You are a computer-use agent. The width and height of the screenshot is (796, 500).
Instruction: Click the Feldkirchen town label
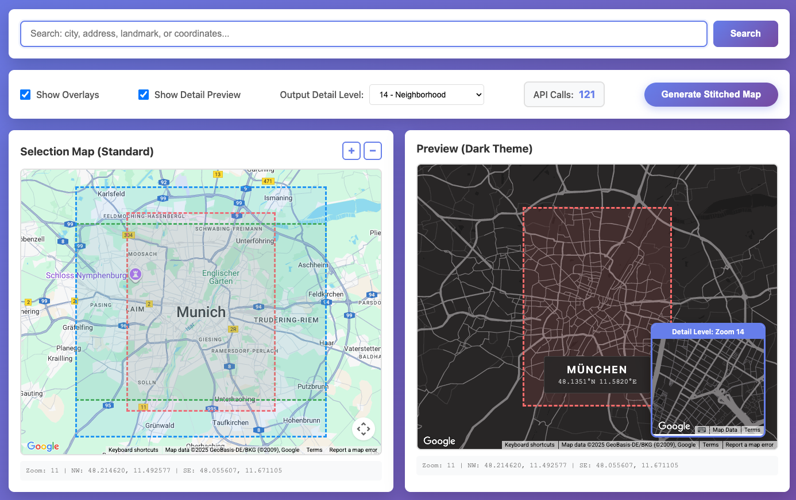pyautogui.click(x=326, y=294)
